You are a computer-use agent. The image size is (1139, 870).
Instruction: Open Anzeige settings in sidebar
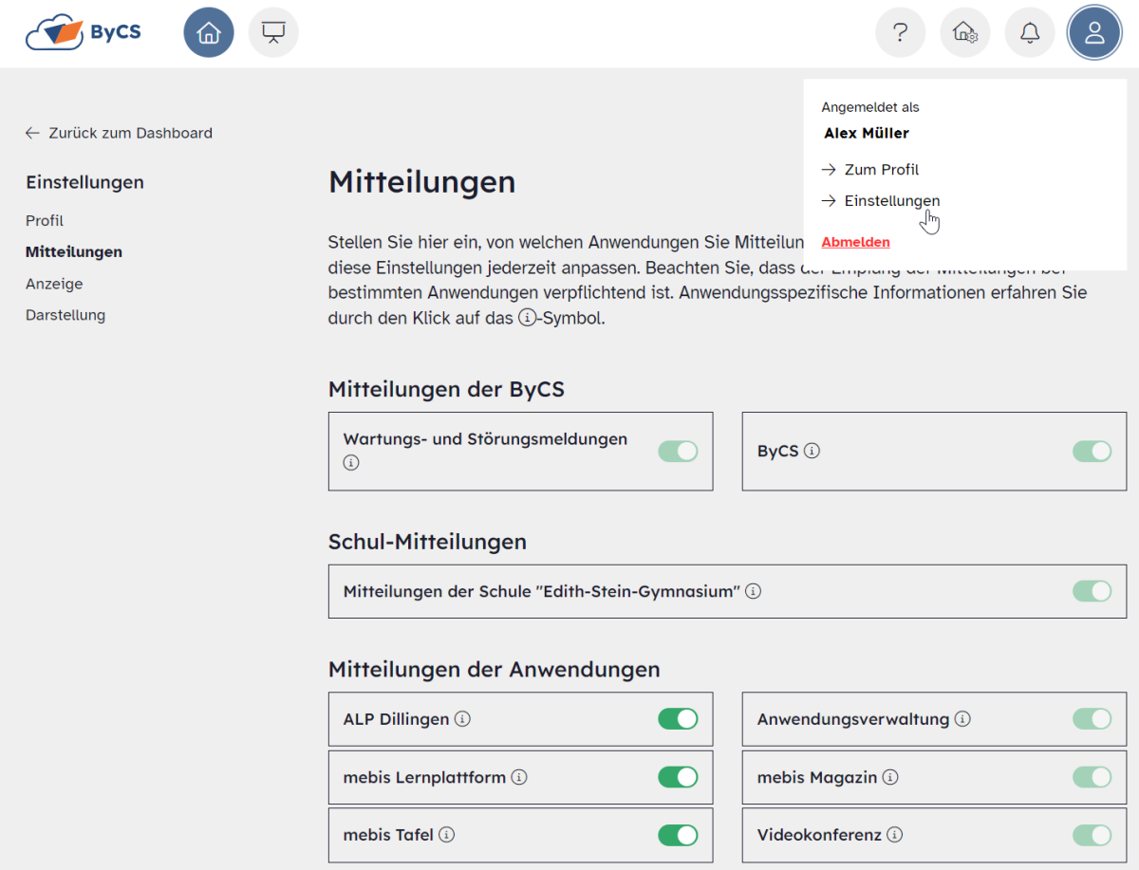[54, 284]
